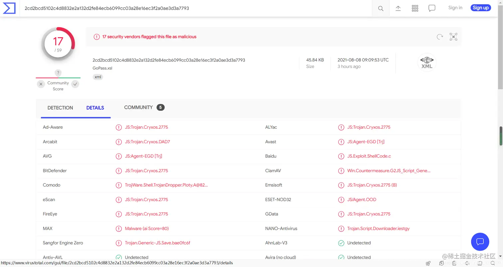Vote harmless with the checkmark community button

[x=75, y=84]
